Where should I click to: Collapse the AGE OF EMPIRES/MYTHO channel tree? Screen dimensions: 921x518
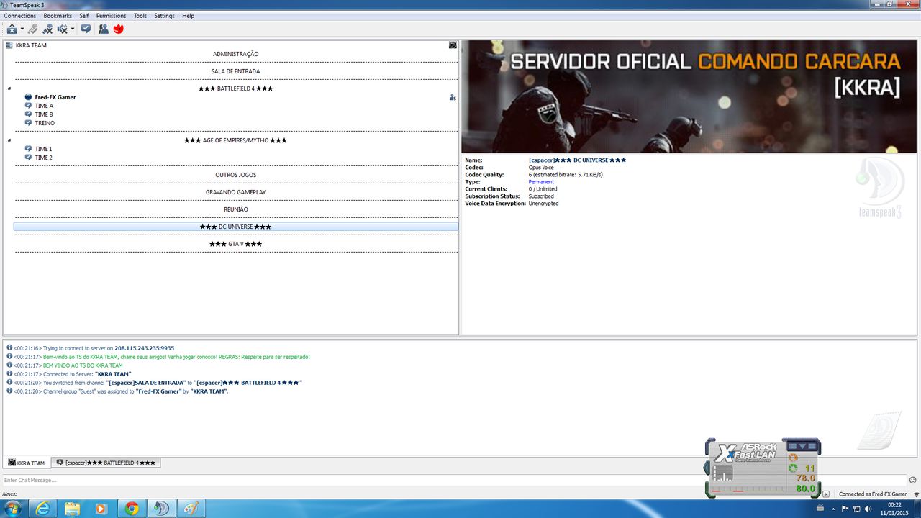(9, 140)
